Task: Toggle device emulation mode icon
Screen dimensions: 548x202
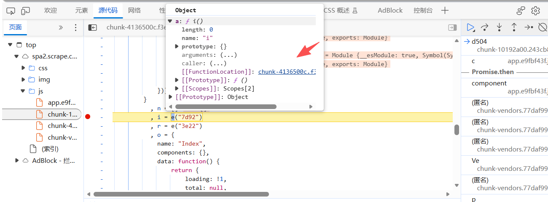Action: 26,11
